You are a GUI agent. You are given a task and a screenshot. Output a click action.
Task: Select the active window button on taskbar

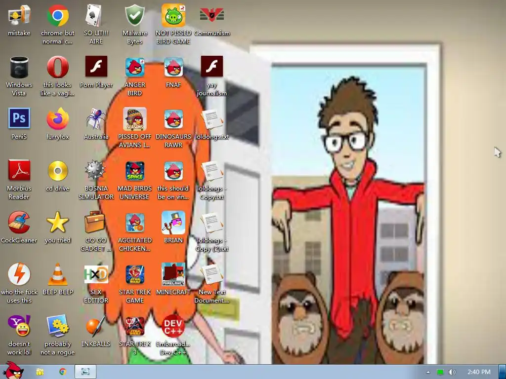[85, 372]
